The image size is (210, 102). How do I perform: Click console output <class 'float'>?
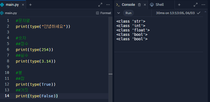133,30
